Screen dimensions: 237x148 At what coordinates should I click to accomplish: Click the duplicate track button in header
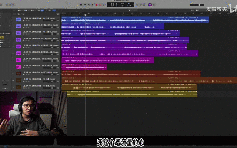coord(19,14)
